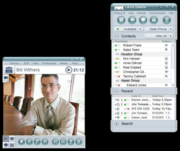180x151 pixels.
Task: Click the email envelope toolbar icon
Action: coord(154,20)
